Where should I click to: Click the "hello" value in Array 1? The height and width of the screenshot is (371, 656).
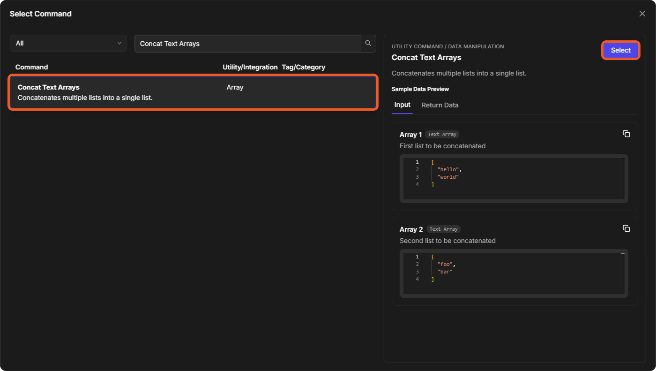(448, 169)
